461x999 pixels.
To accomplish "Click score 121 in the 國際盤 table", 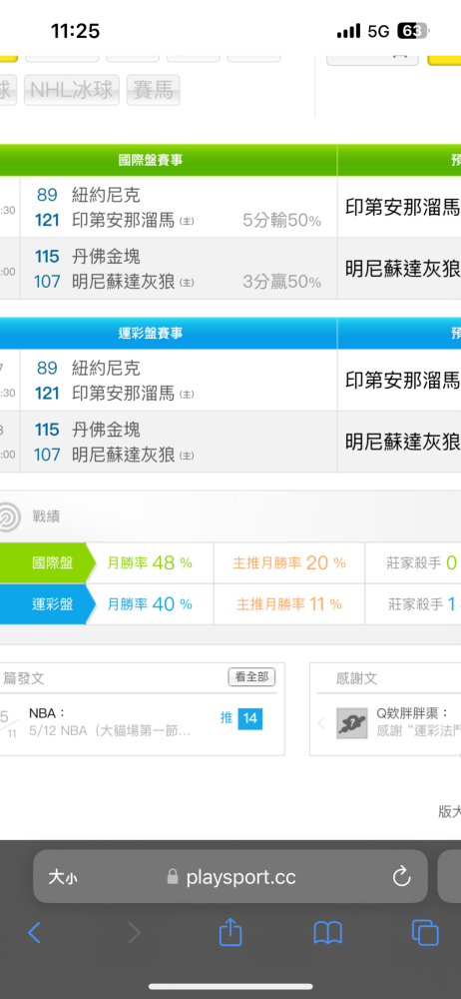I will (x=47, y=221).
